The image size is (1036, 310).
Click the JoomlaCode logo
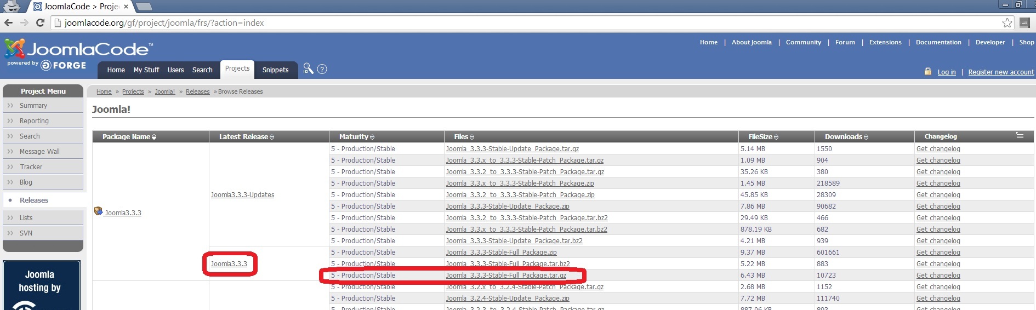[x=78, y=49]
